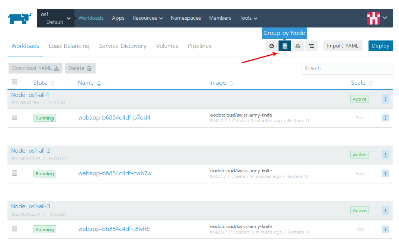399x248 pixels.
Task: Open the Resources dropdown
Action: (x=147, y=18)
